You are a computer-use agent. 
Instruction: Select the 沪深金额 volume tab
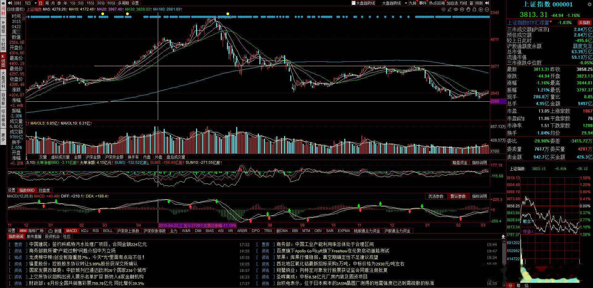tap(93, 157)
